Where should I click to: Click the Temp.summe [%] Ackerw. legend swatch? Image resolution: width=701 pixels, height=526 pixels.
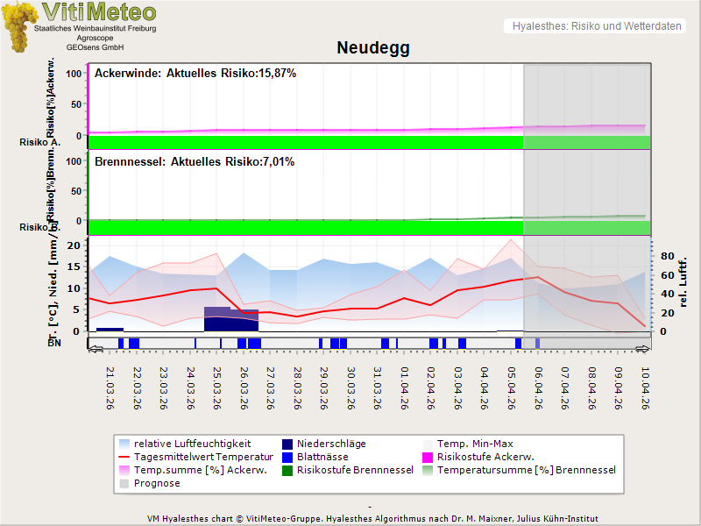[x=124, y=470]
